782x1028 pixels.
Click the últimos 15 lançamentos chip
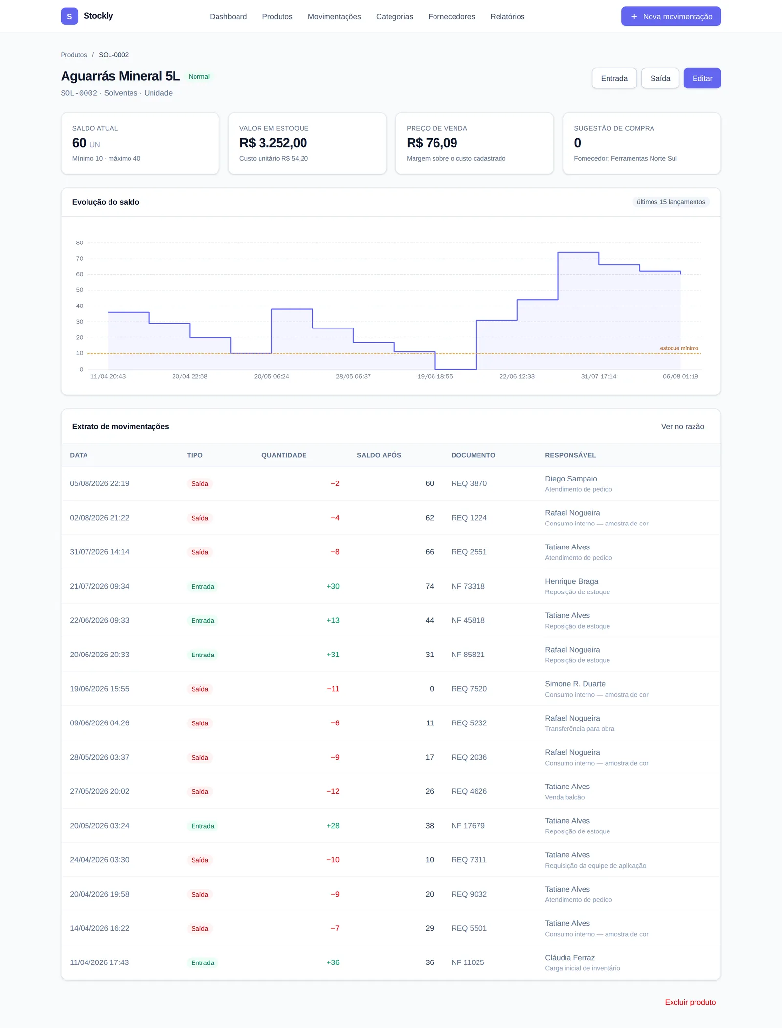coord(671,202)
